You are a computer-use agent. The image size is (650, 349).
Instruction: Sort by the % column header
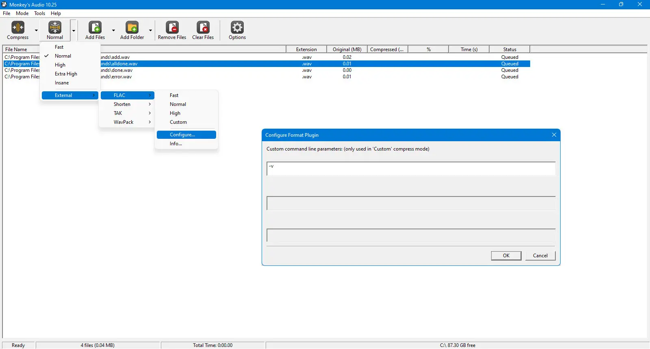click(428, 50)
